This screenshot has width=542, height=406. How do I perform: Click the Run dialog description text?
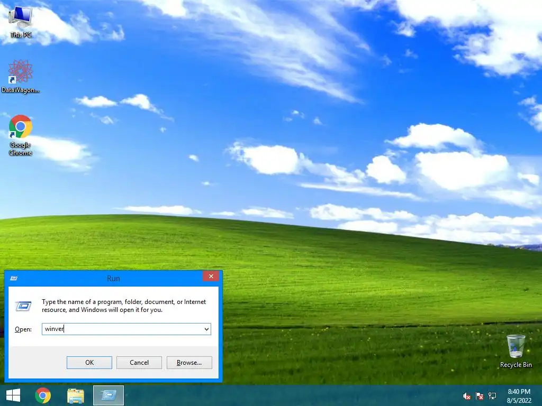click(124, 306)
